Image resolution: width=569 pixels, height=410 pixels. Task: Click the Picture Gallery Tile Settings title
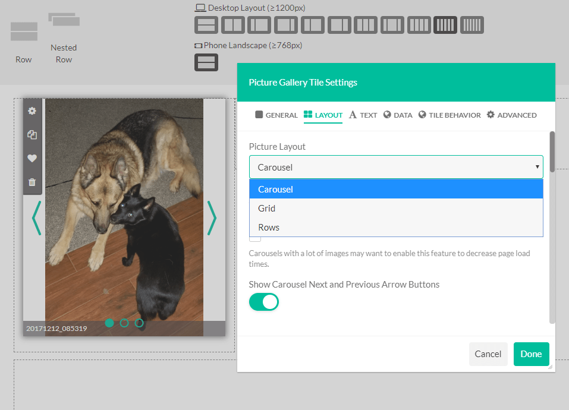coord(303,82)
